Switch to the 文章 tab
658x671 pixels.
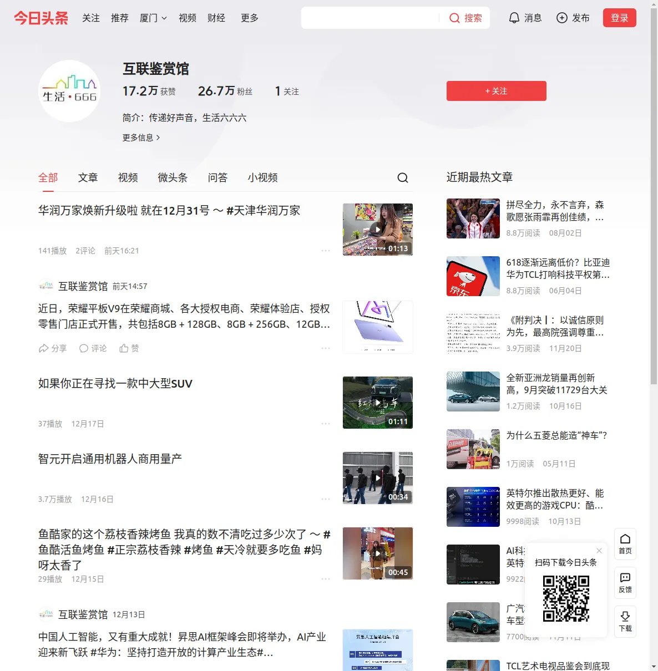click(x=88, y=177)
